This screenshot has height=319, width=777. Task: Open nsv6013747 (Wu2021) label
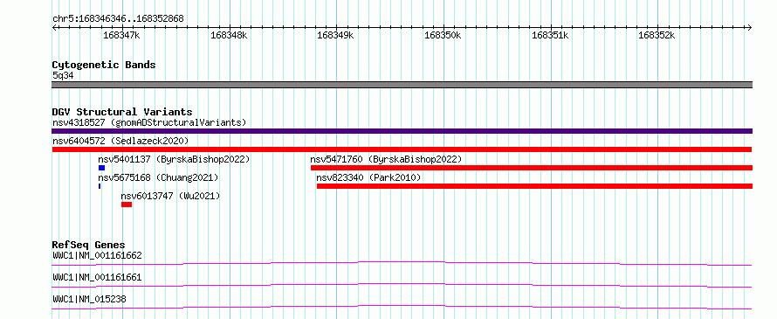pyautogui.click(x=170, y=196)
